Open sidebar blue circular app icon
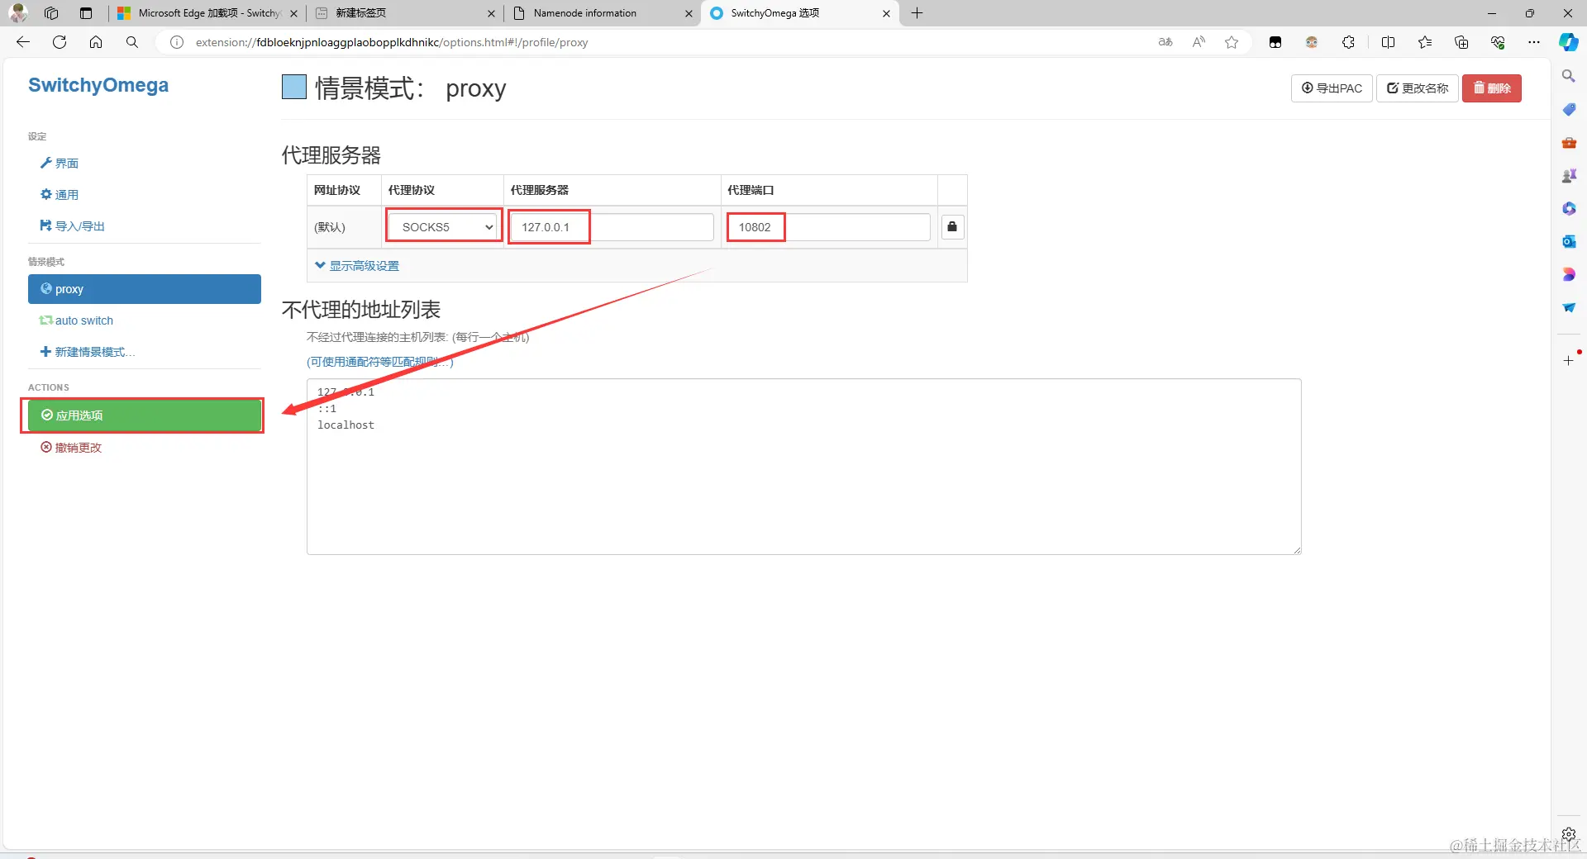 point(1568,208)
